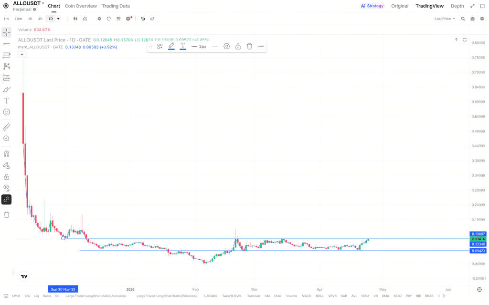
Task: Open the Text annotation tool
Action: 6,101
